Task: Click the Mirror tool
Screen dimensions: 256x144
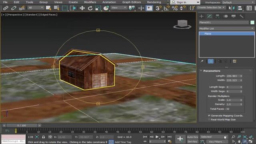Action: click(x=232, y=8)
